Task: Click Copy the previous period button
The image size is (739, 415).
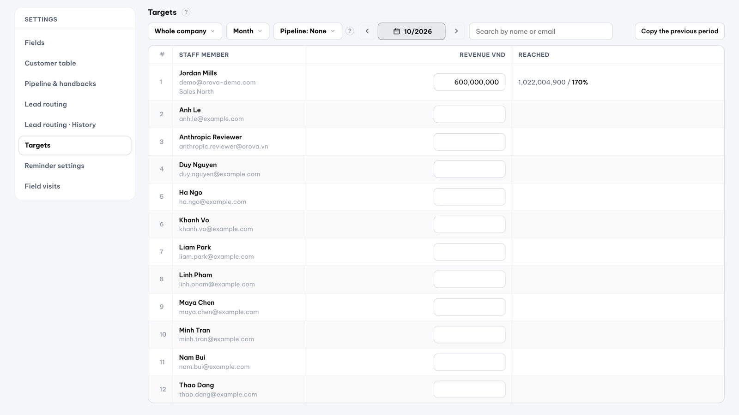Action: [x=679, y=31]
